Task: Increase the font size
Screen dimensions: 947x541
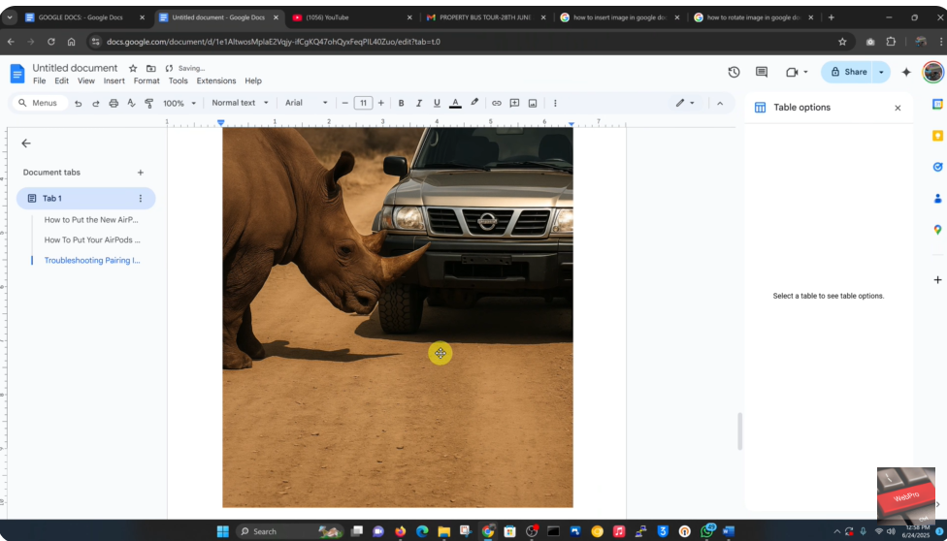Action: pos(381,103)
